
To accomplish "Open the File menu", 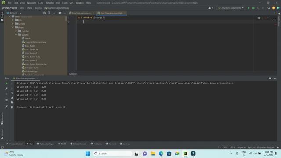I will [10, 3].
